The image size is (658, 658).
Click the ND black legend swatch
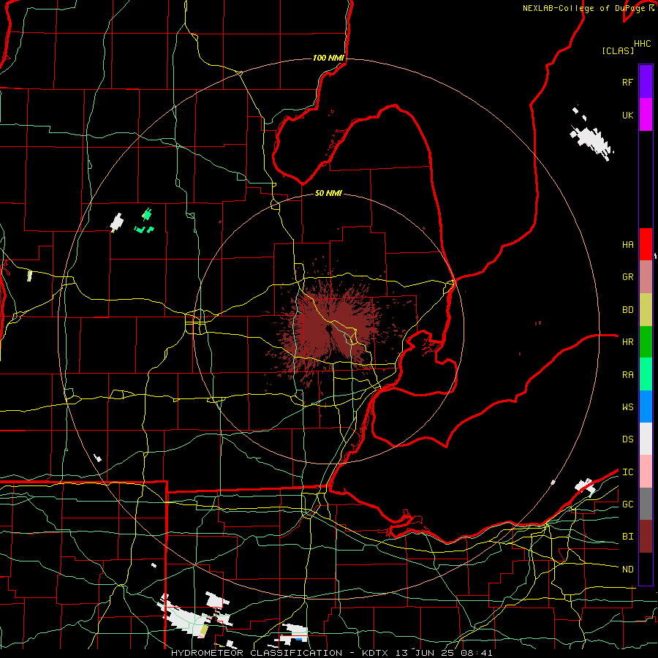click(646, 569)
